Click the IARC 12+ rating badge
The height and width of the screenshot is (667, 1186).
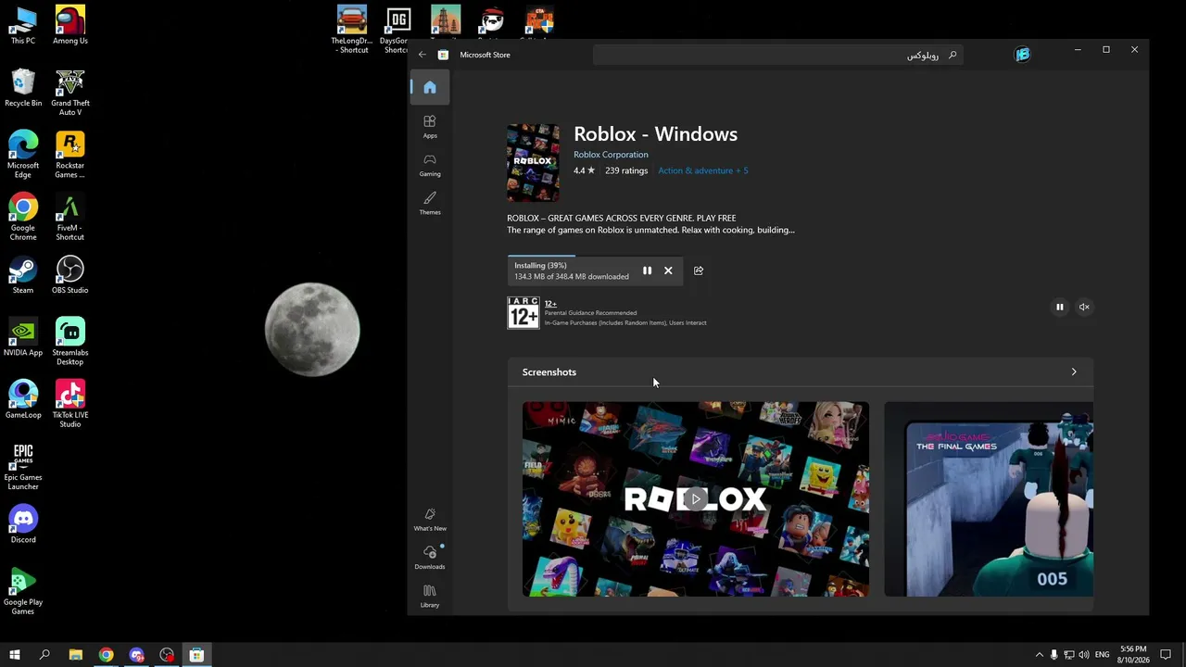point(523,313)
